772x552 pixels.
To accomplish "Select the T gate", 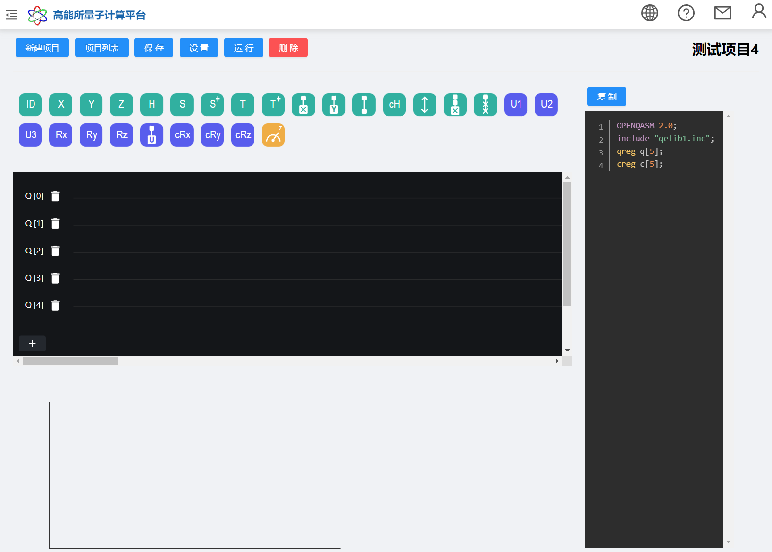I will click(243, 104).
